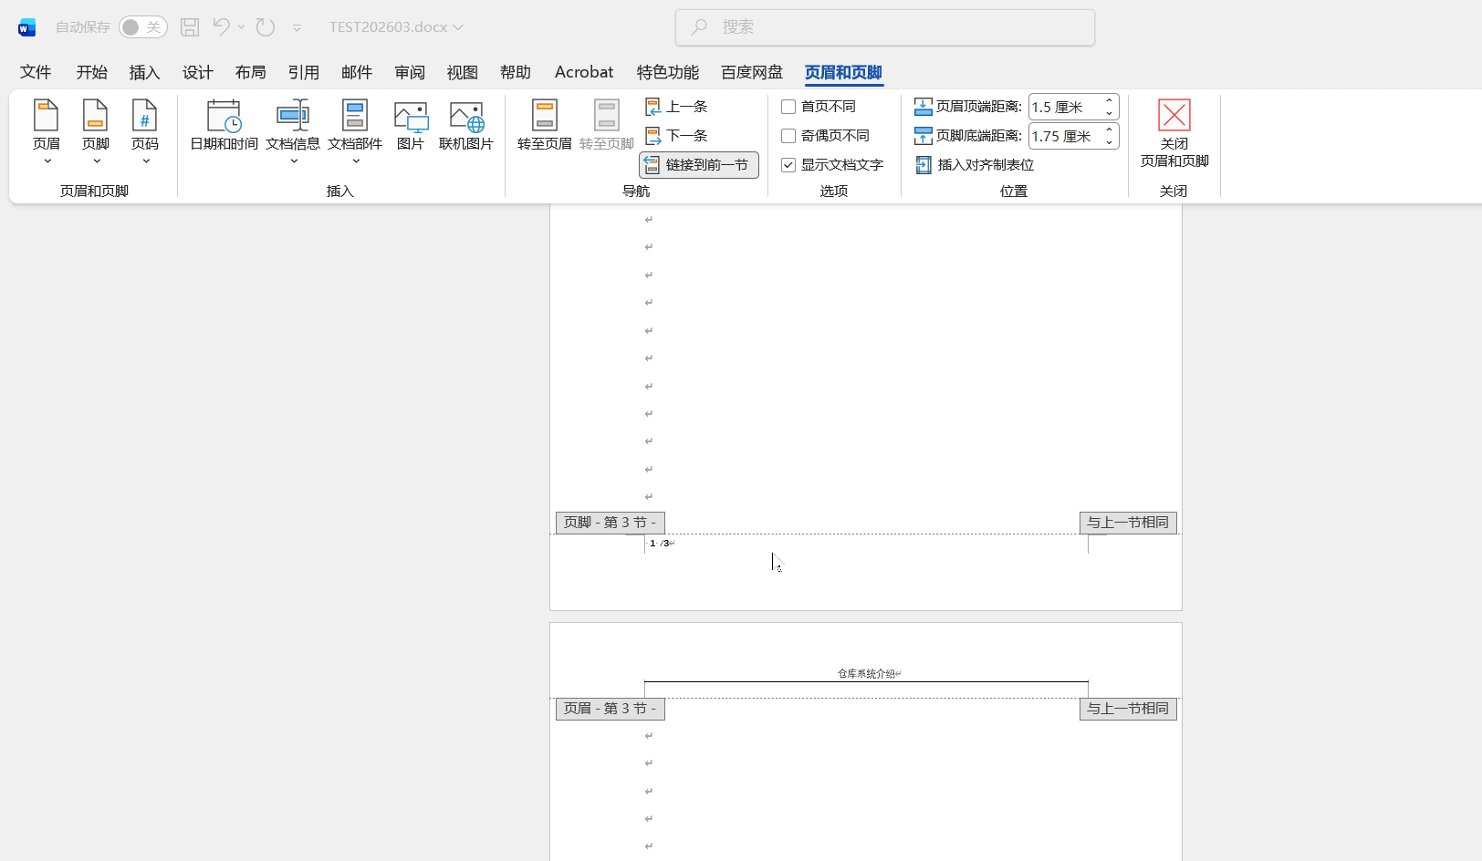The height and width of the screenshot is (861, 1482).
Task: Switch to the 引用 ribbon tab
Action: [303, 72]
